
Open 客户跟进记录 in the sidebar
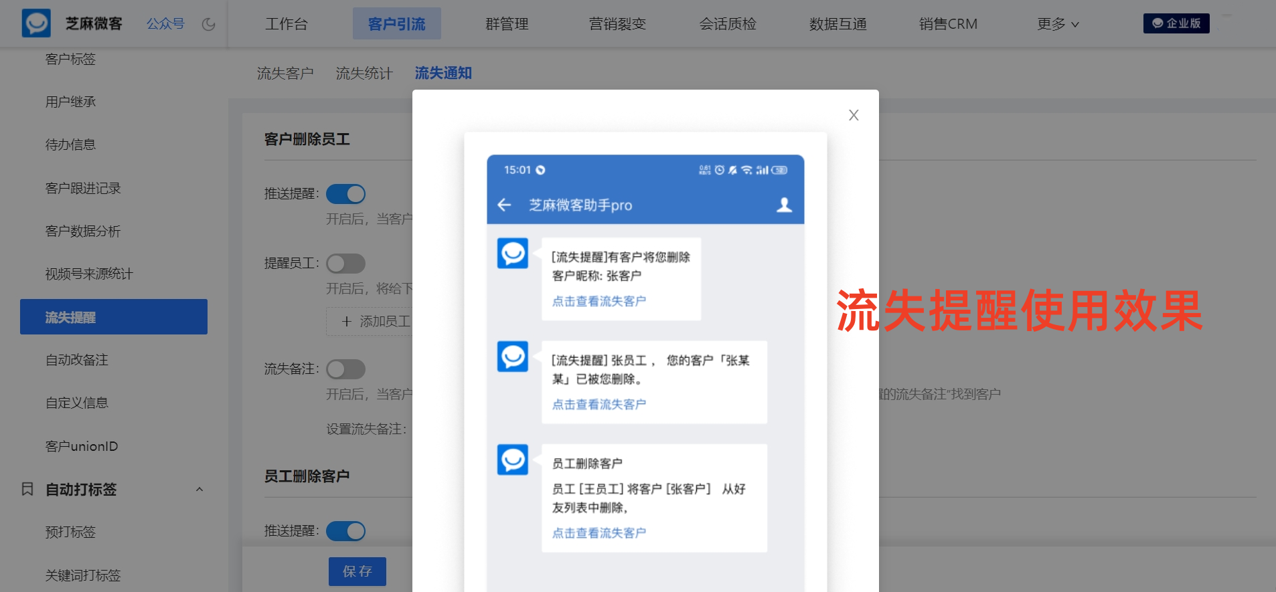pyautogui.click(x=83, y=188)
